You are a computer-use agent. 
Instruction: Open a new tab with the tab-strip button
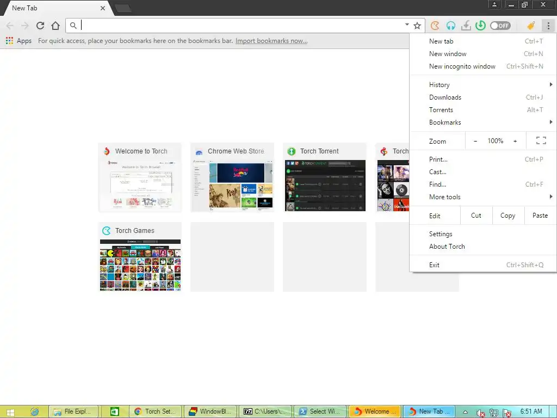tap(123, 9)
